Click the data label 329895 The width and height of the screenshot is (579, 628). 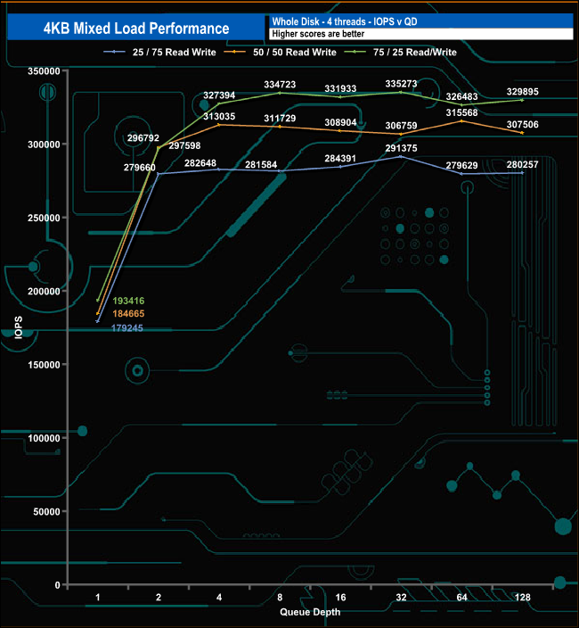pyautogui.click(x=523, y=92)
